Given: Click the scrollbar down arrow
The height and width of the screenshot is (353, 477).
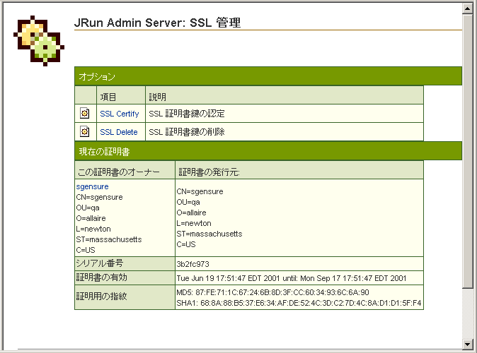Looking at the screenshot, I should click(467, 345).
